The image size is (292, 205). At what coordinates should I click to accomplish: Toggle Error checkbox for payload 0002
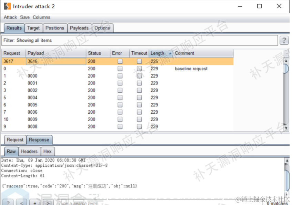click(x=120, y=90)
